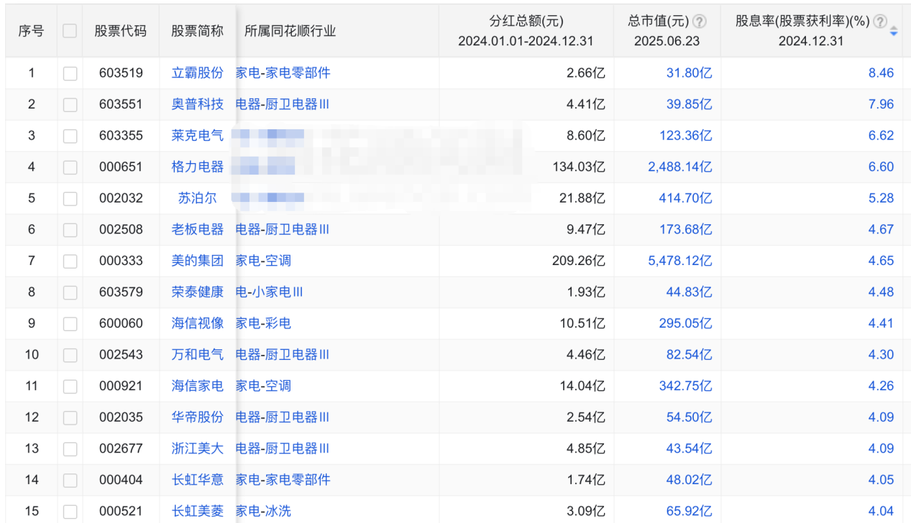Click stock code 002677

pos(121,448)
